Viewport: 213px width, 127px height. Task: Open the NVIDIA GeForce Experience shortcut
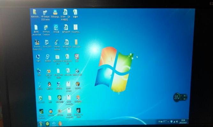(42, 114)
